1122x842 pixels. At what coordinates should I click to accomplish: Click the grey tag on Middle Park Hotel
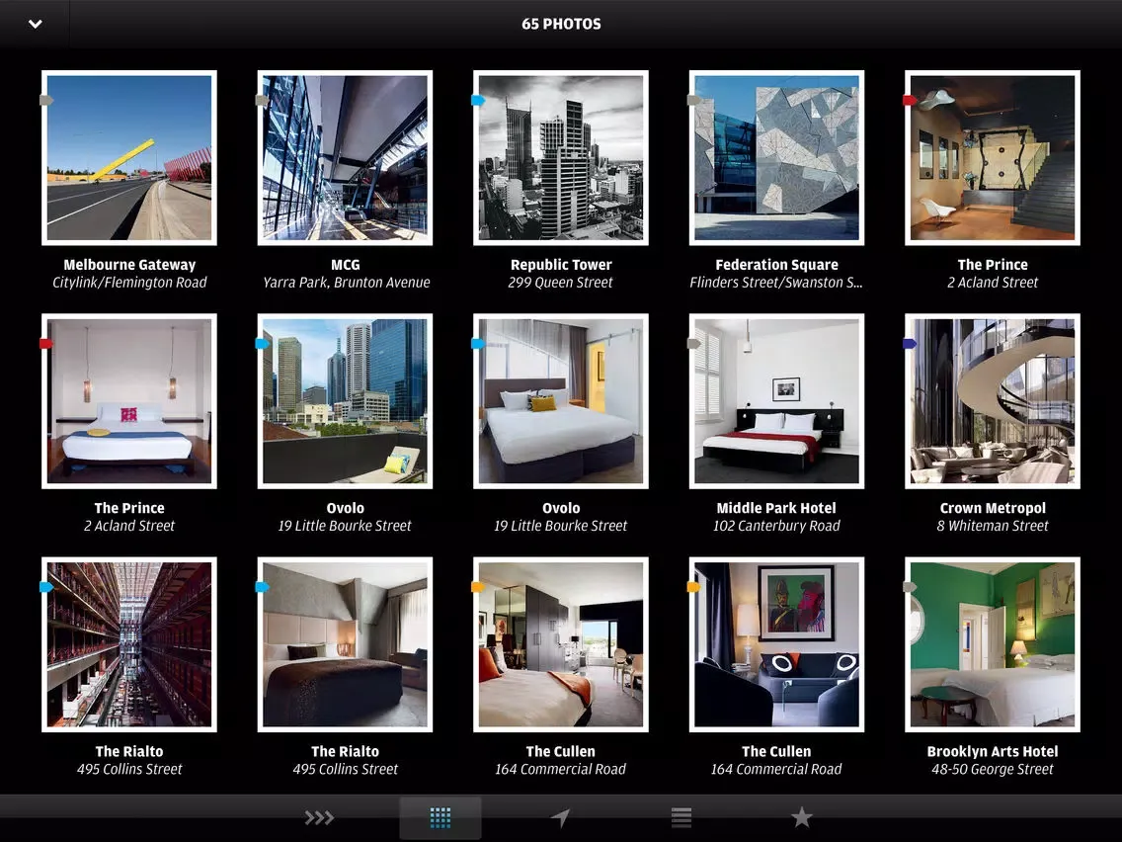pos(693,344)
